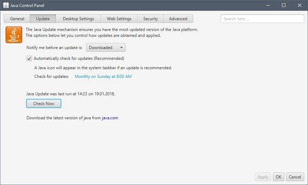The width and height of the screenshot is (308, 185).
Task: Click the Java Control Panel title bar icon
Action: pos(6,5)
